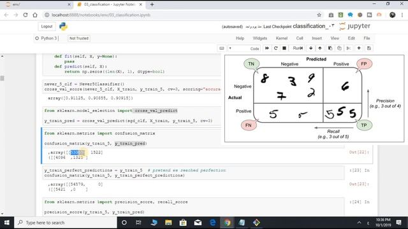The height and width of the screenshot is (229, 408).
Task: Click the Not Trusted notebook button
Action: [79, 38]
